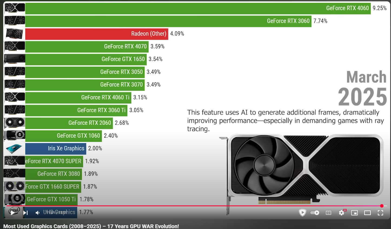Click the 'GeForce RTX 3060 Ti' bar label
391x229 pixels.
(x=101, y=110)
